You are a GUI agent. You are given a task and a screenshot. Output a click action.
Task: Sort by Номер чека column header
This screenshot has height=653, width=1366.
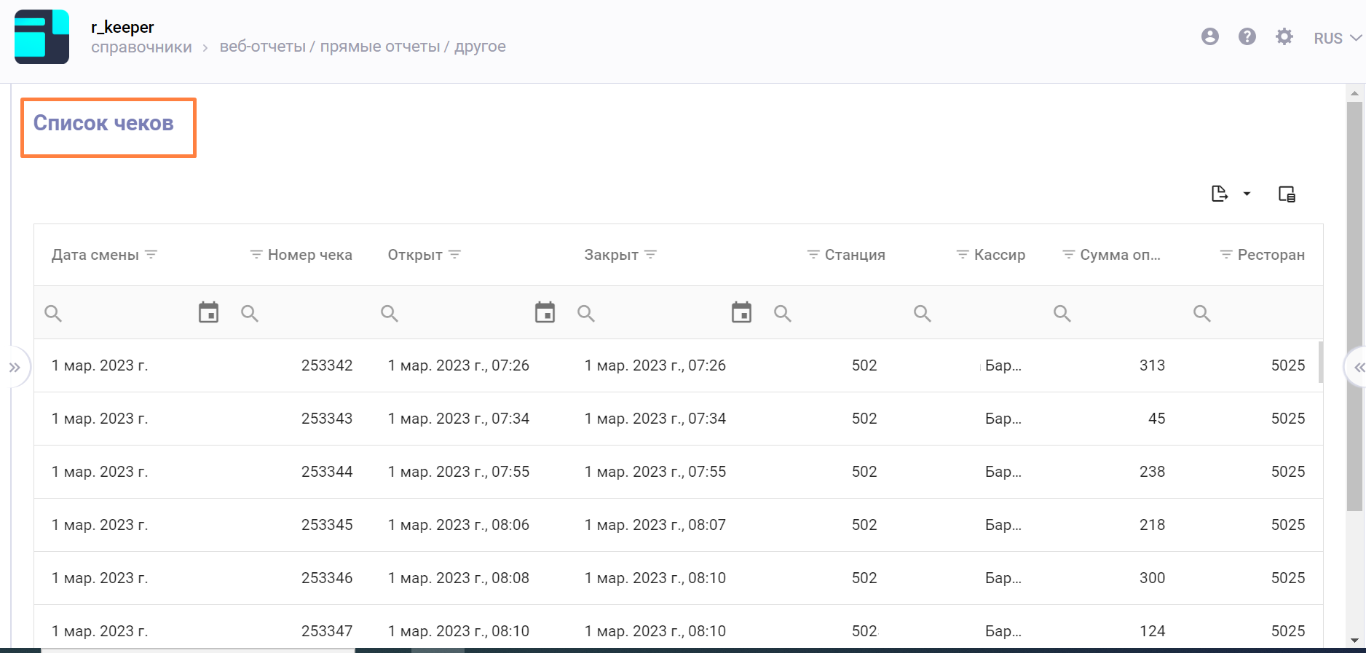tap(309, 255)
